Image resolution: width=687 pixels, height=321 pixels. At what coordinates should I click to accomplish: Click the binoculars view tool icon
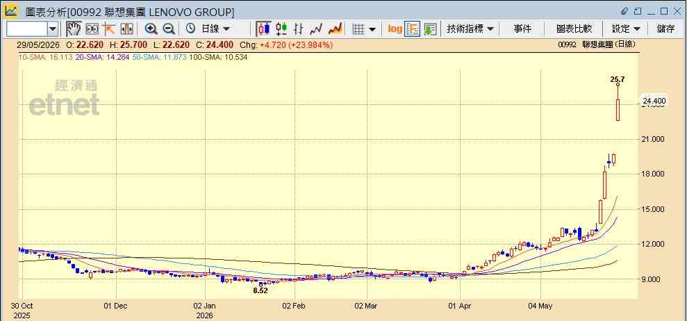92,29
